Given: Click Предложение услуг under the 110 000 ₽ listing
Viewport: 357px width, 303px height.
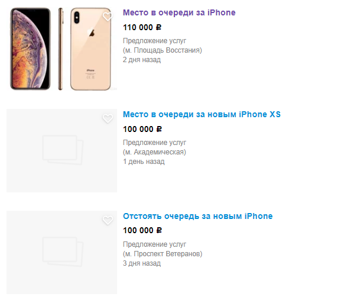Looking at the screenshot, I should coord(155,41).
